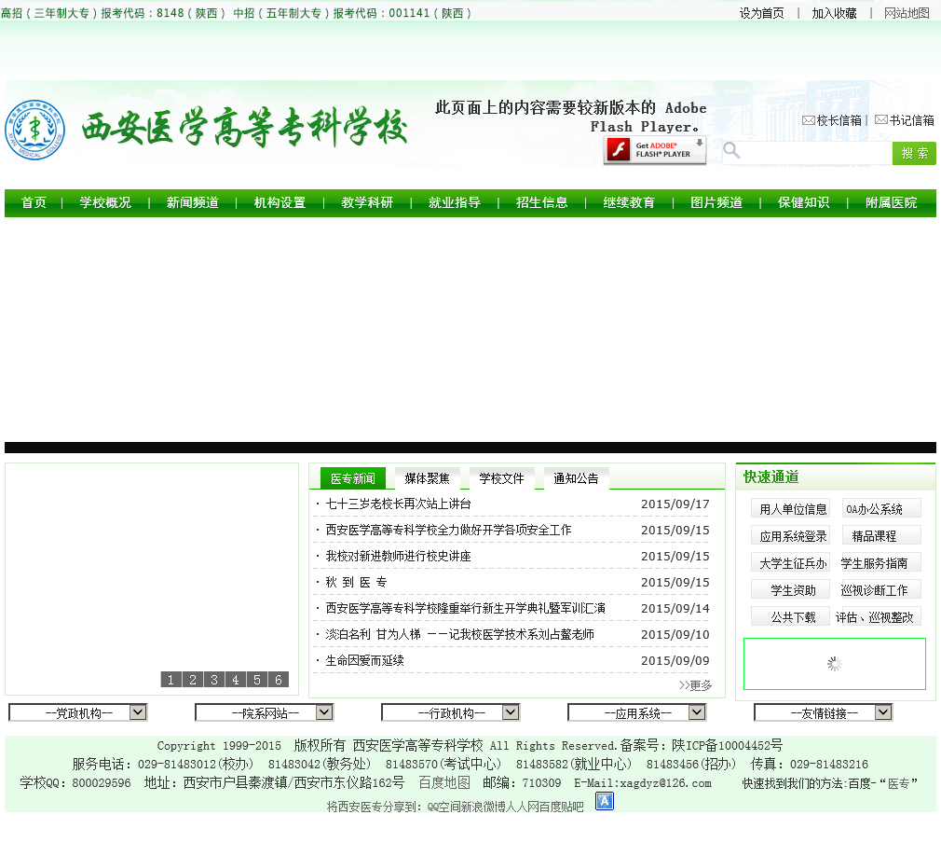Select slideshow page 6
941x856 pixels.
[x=279, y=680]
